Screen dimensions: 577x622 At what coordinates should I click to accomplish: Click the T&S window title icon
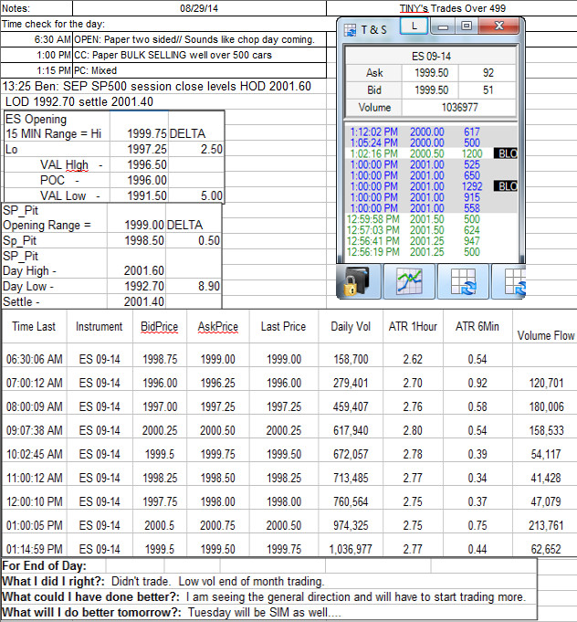pyautogui.click(x=350, y=30)
